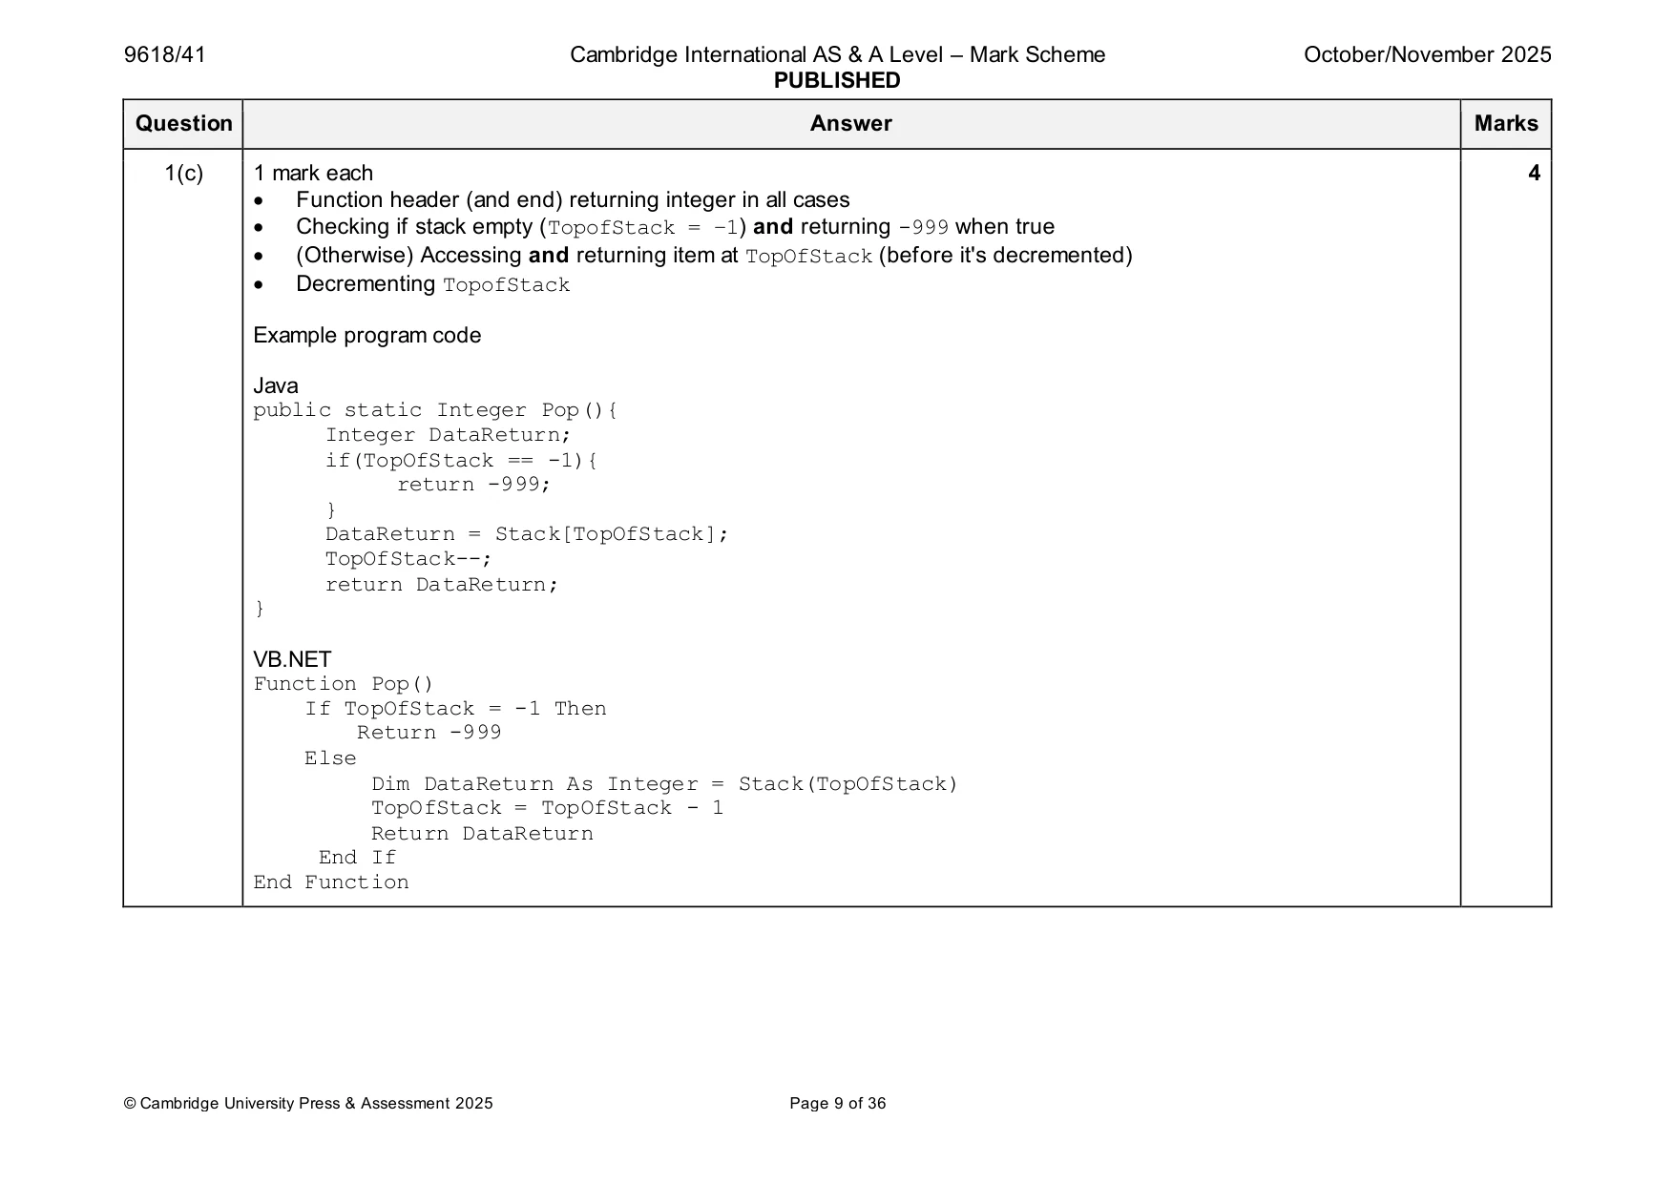Click bullet 'Checking if stack empty'
1674x1183 pixels.
pos(675,227)
